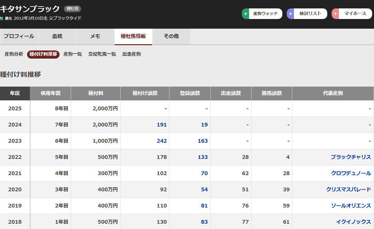Click the 300万円 fee cell
This screenshot has width=374, height=229.
click(96, 173)
